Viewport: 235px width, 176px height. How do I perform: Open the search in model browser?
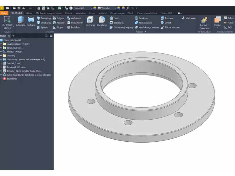coord(46,36)
